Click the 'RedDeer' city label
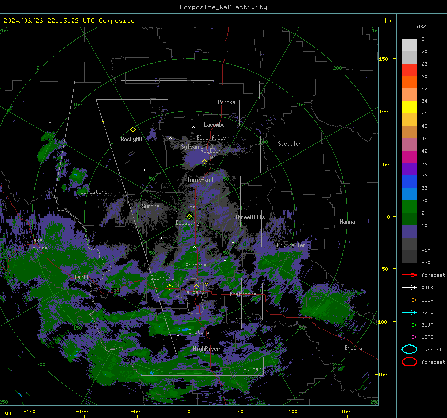 tap(211, 151)
